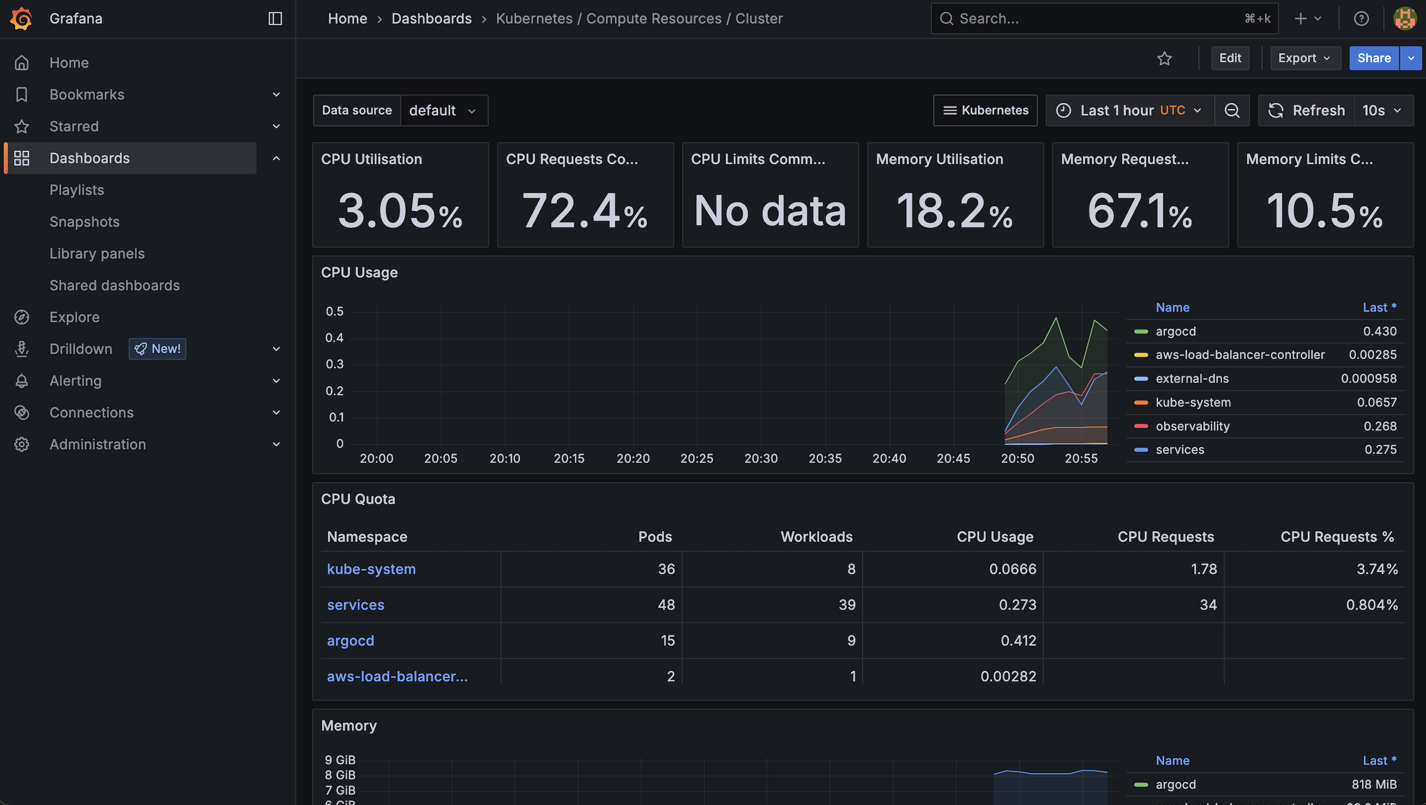The height and width of the screenshot is (805, 1426).
Task: Click the Dashboards breadcrumb link
Action: tap(431, 18)
